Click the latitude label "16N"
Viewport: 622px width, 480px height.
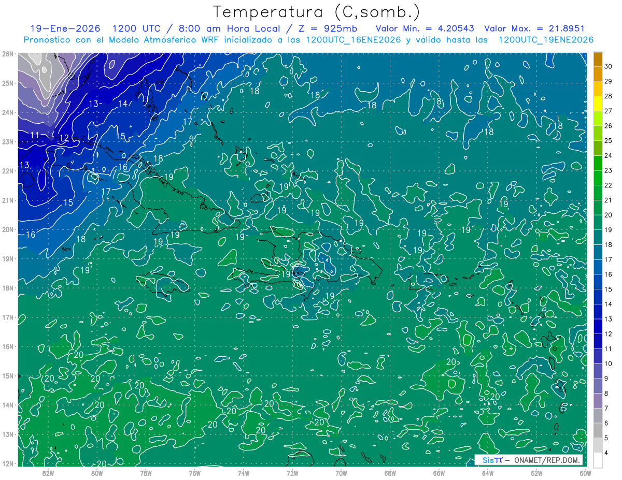point(8,346)
